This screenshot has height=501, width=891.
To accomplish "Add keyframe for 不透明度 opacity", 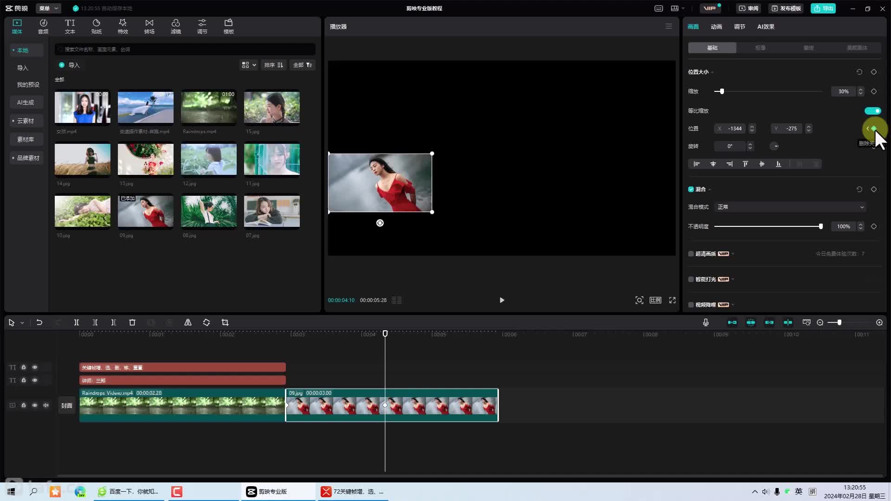I will pyautogui.click(x=874, y=226).
